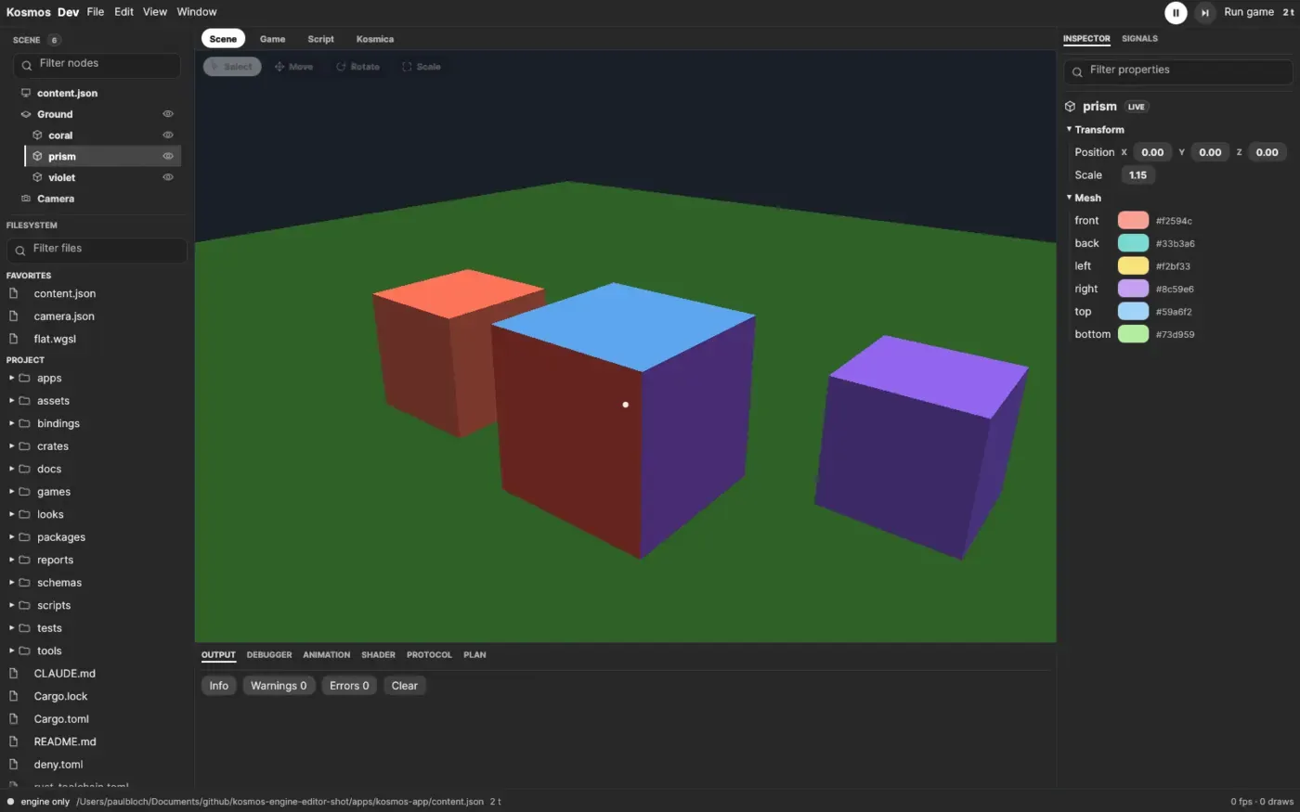Click the prism cube icon in the inspector
The image size is (1300, 812).
(1070, 107)
